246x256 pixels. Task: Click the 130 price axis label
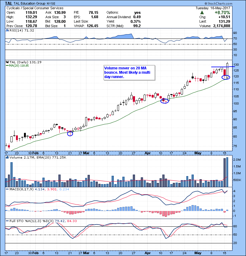coord(236,65)
